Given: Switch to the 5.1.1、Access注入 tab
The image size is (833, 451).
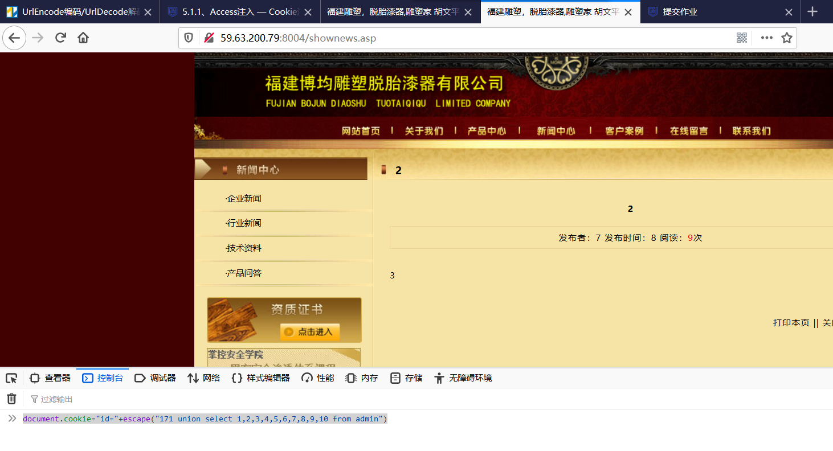Looking at the screenshot, I should (240, 12).
